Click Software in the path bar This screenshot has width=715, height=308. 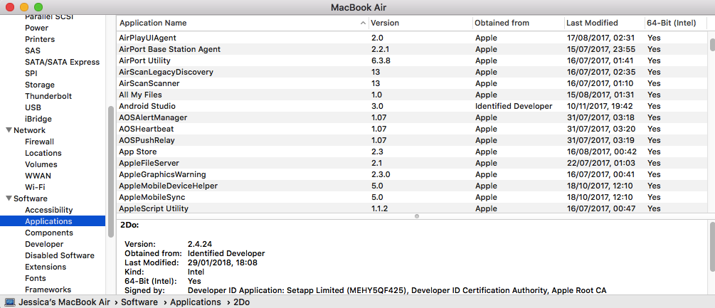139,302
